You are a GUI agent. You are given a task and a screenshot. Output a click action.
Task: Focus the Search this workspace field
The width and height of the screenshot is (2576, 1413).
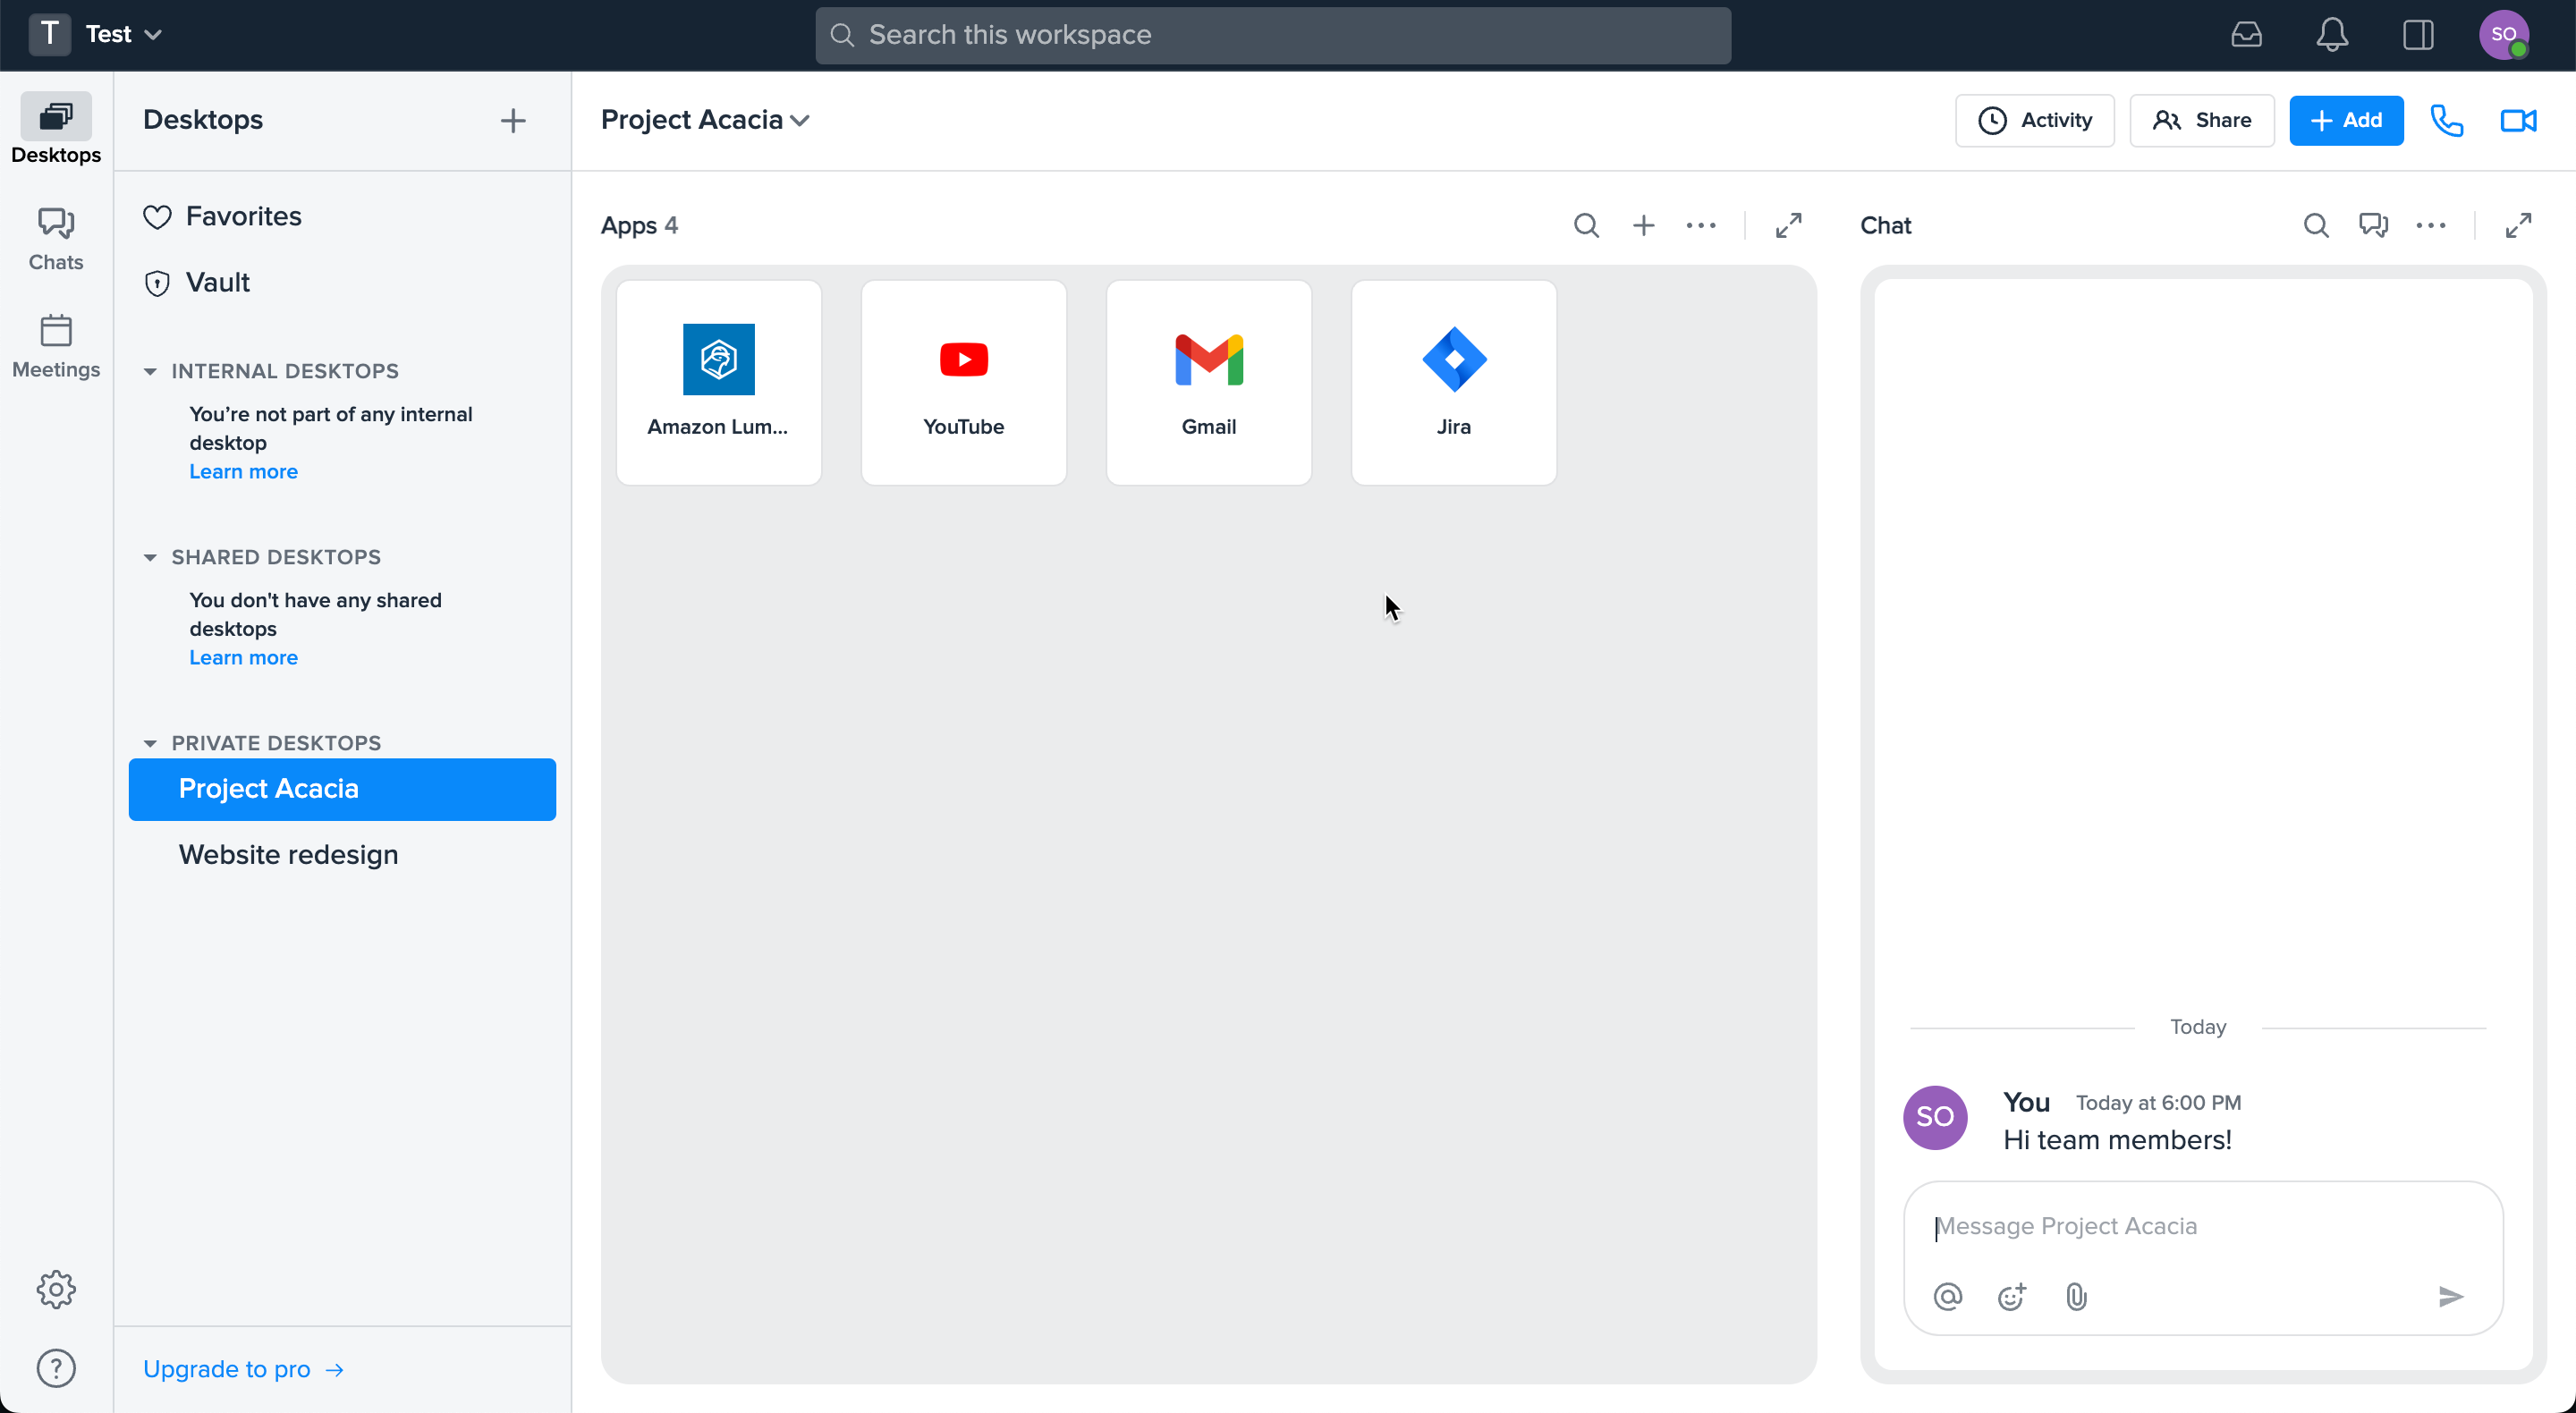point(1273,36)
